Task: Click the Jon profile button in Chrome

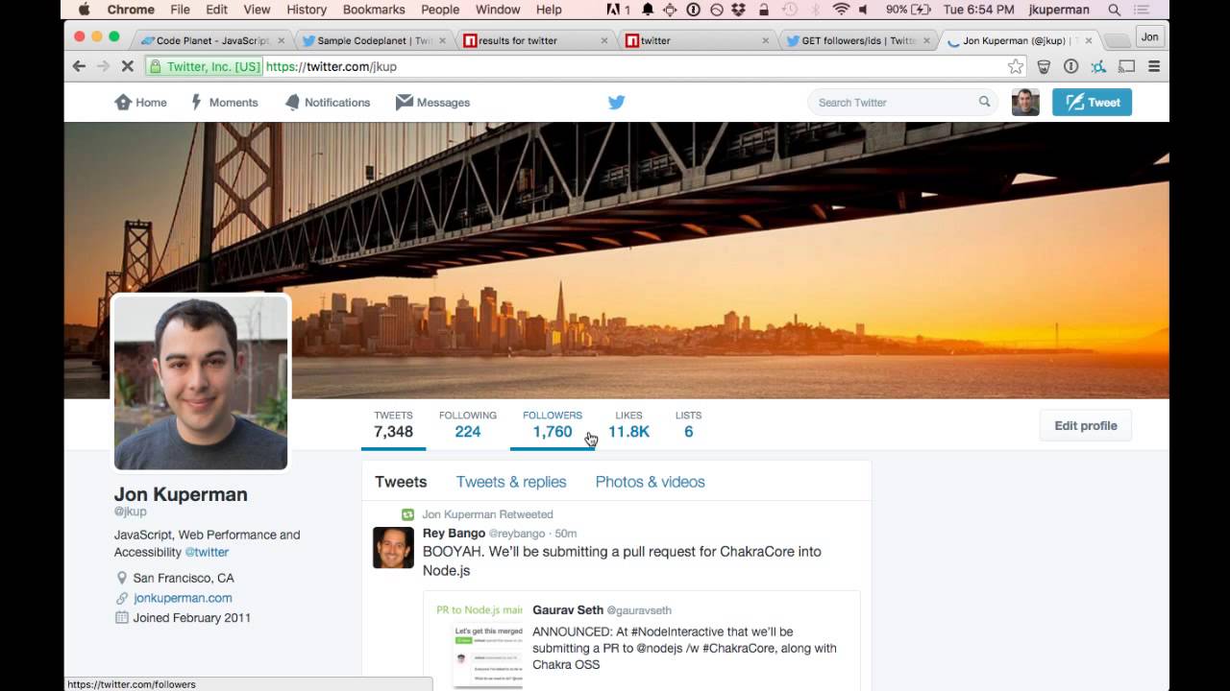Action: [x=1149, y=36]
